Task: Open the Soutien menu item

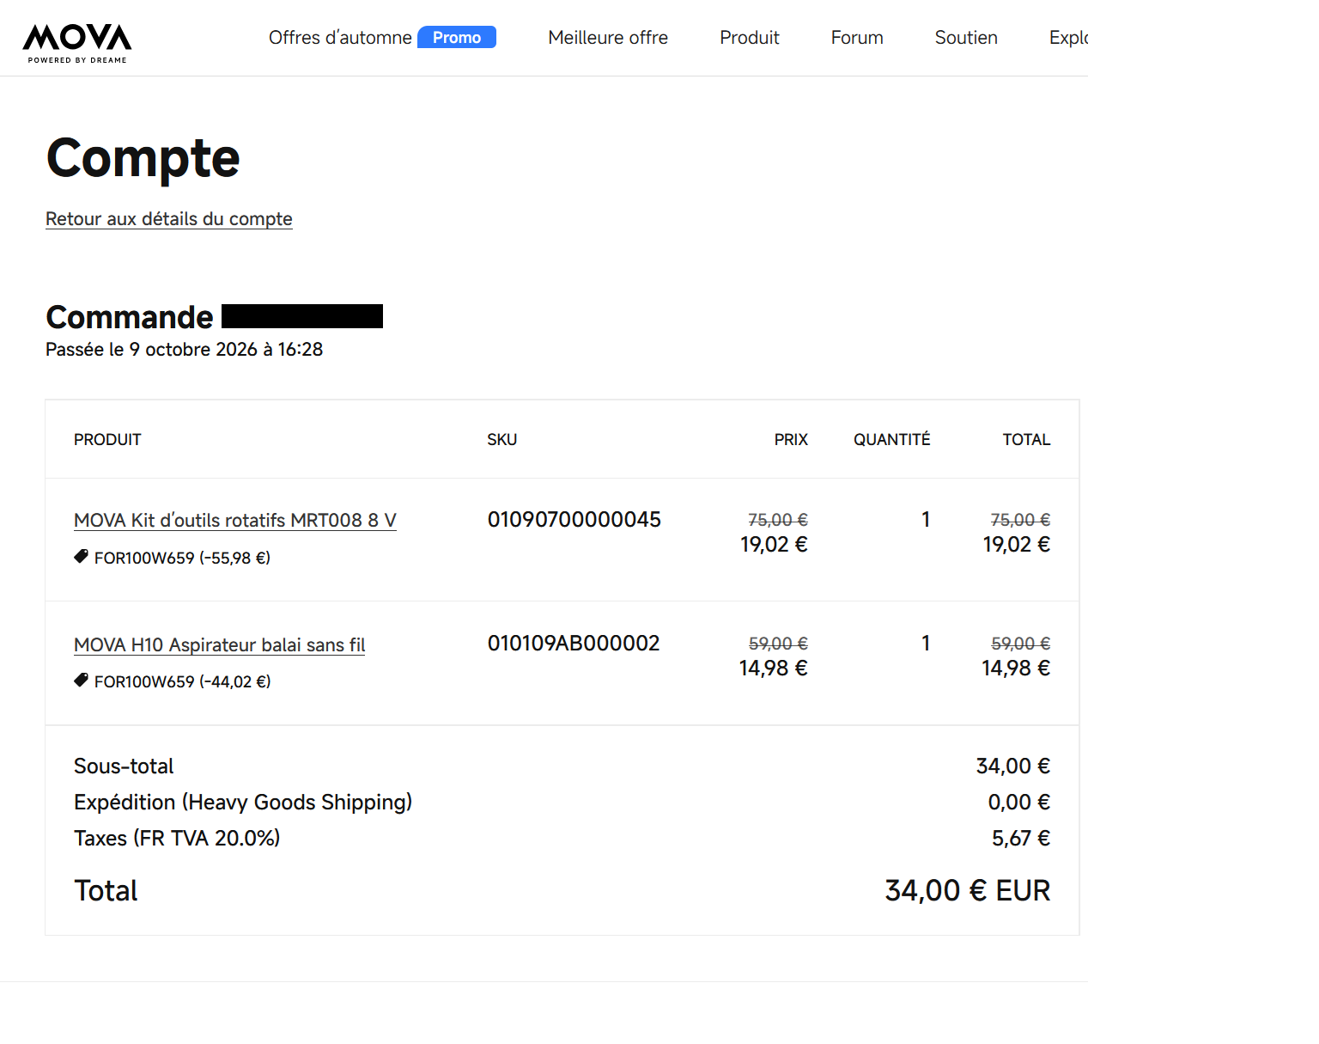Action: pos(966,38)
